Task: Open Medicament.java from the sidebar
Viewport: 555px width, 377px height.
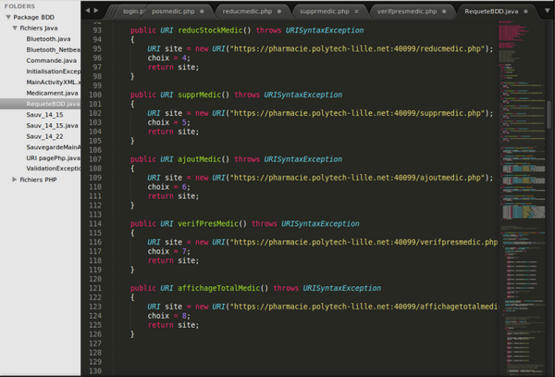Action: [x=52, y=93]
